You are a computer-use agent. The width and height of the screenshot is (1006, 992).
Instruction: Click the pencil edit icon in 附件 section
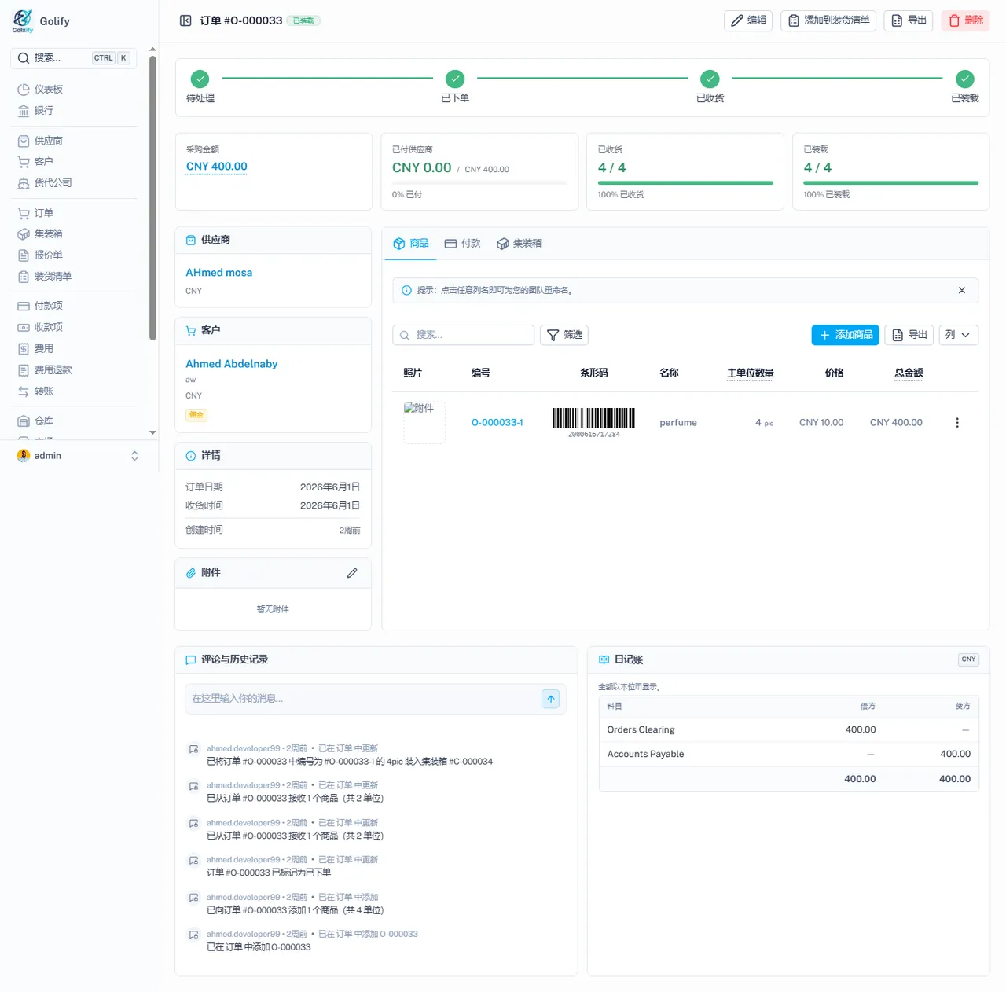pyautogui.click(x=352, y=573)
